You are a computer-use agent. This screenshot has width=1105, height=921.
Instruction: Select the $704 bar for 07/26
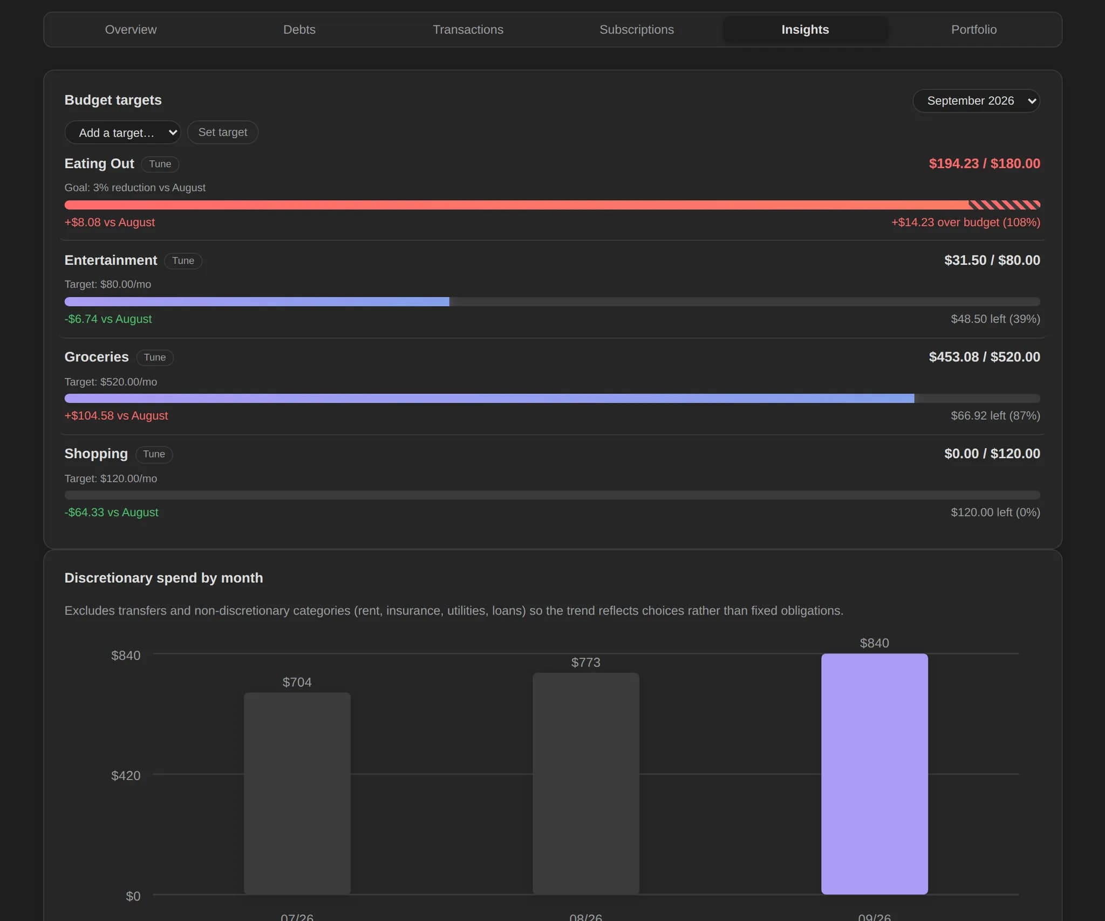(x=297, y=793)
